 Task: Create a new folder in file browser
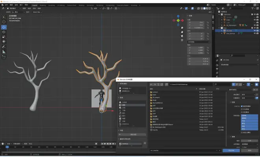pyautogui.click(x=166, y=85)
